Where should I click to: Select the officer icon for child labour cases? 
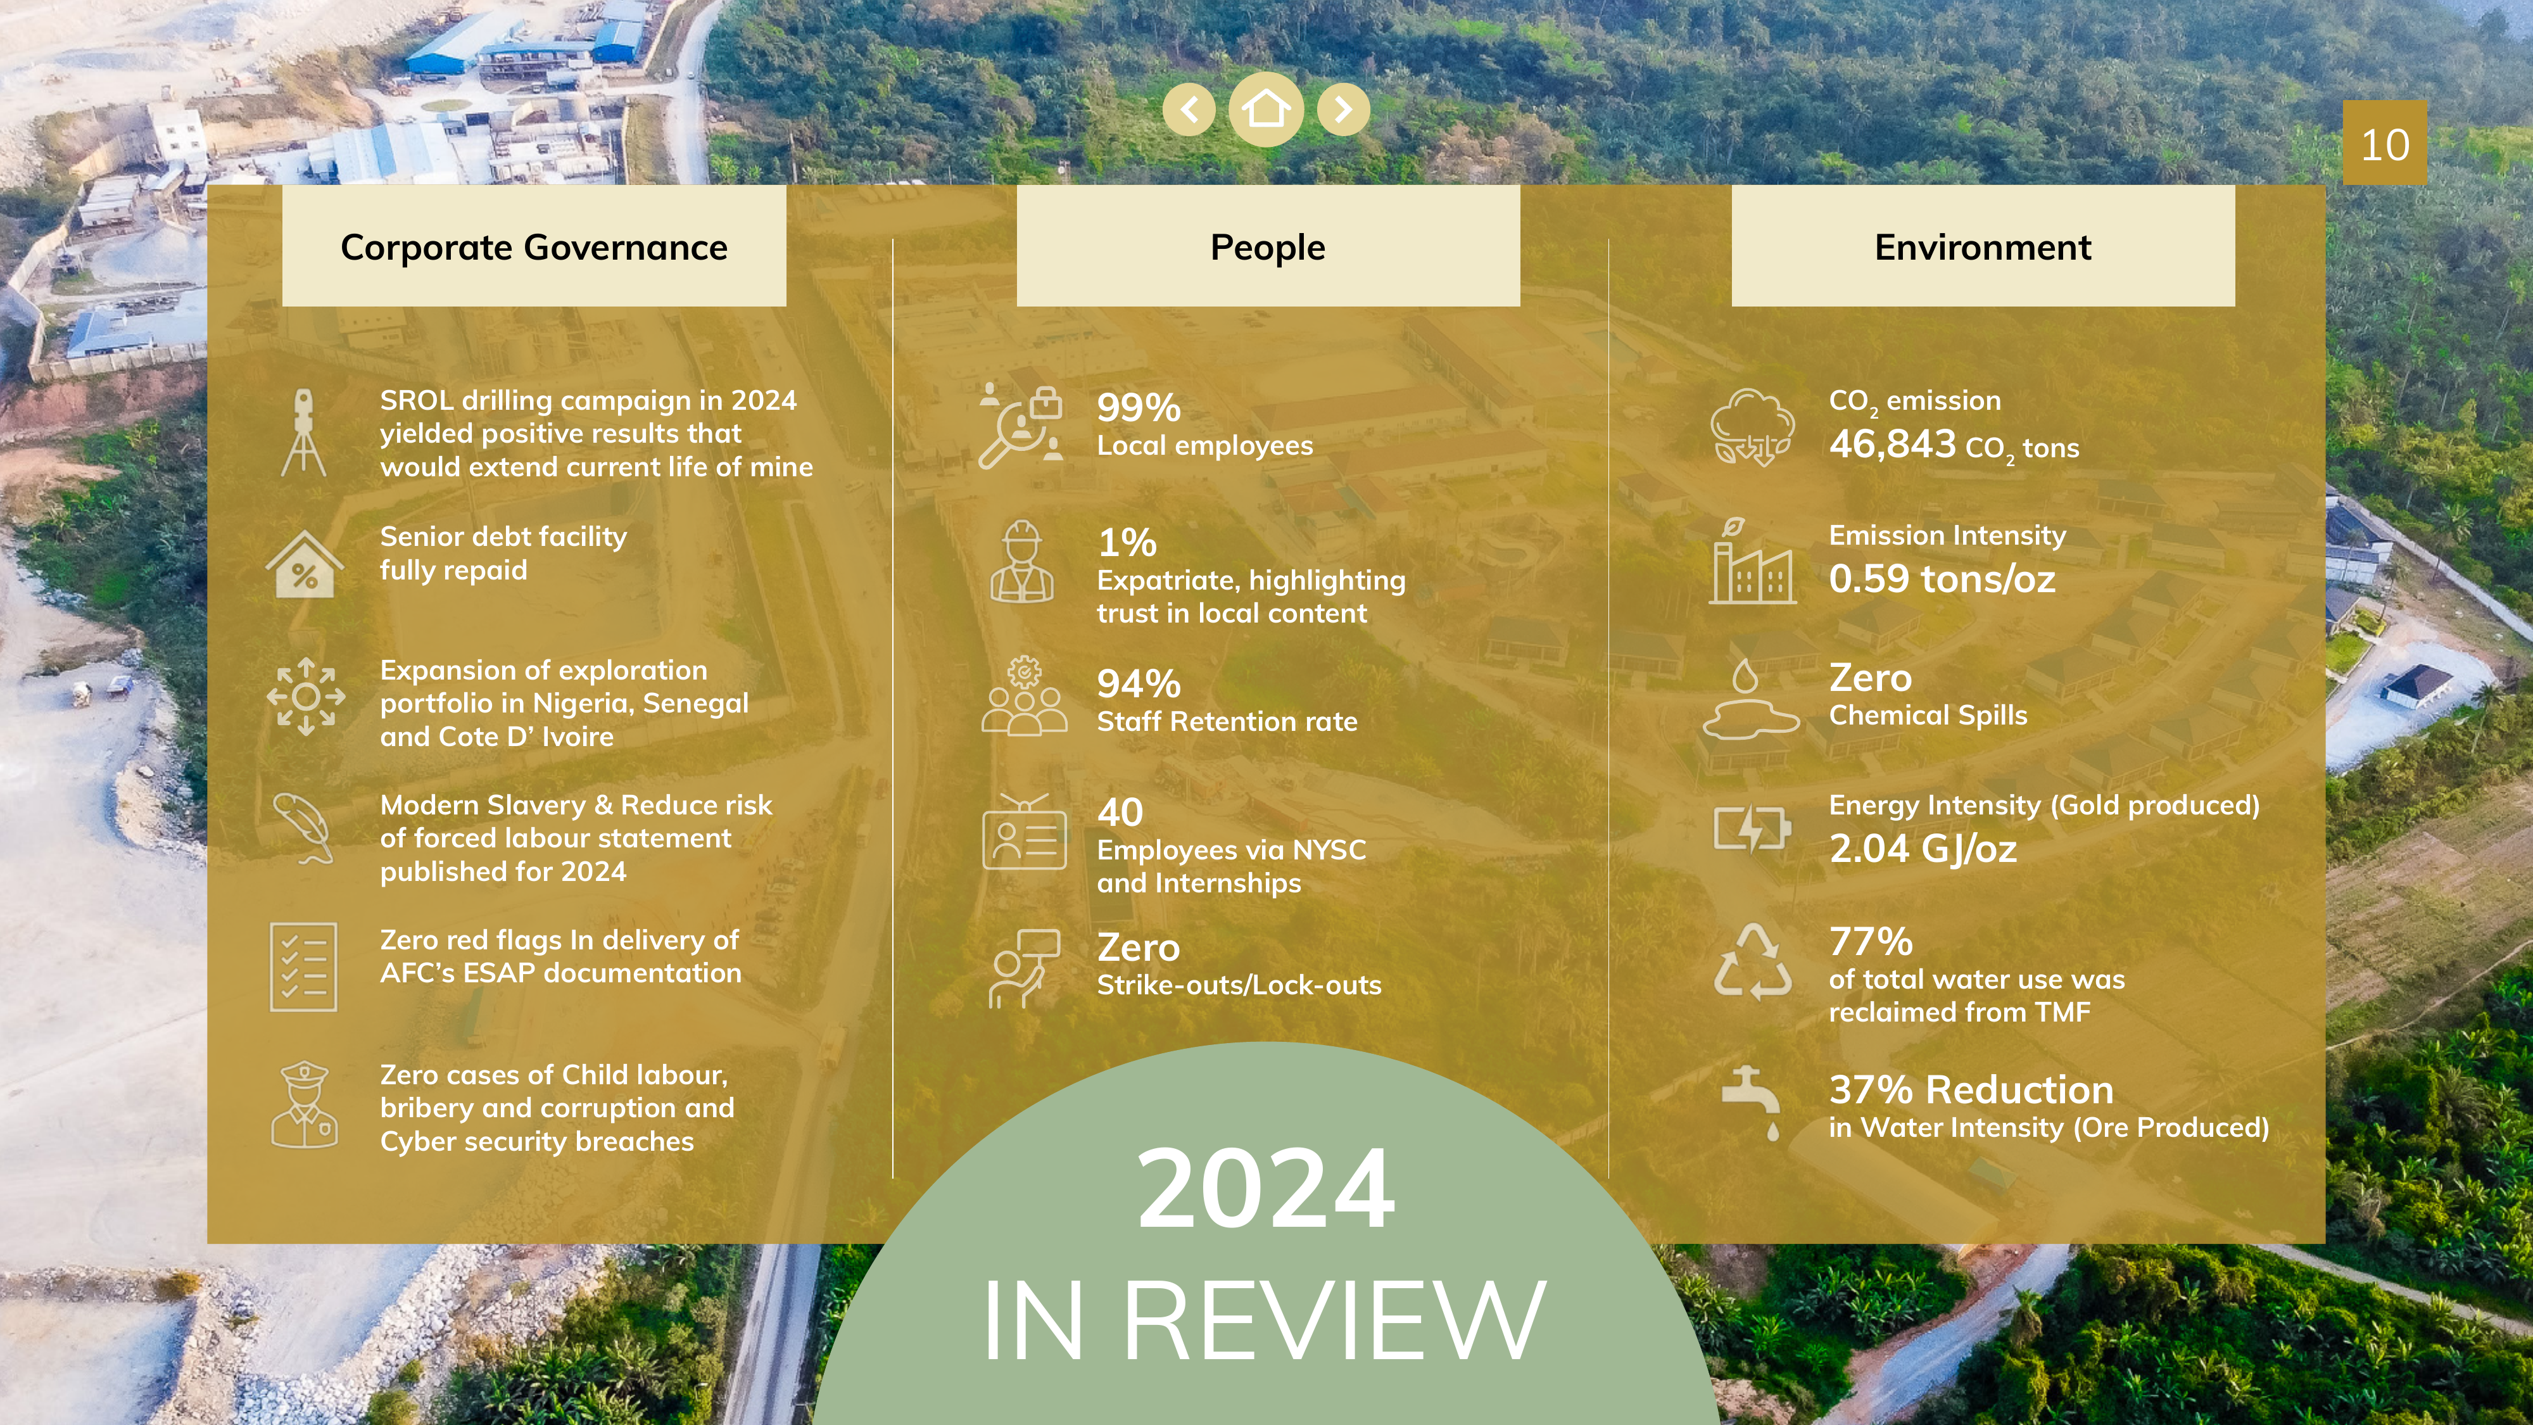(305, 1105)
